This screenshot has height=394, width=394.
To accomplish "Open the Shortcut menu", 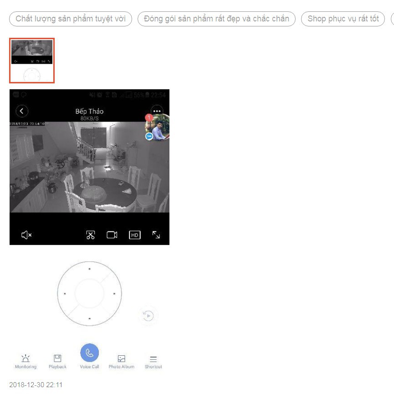I will click(153, 361).
